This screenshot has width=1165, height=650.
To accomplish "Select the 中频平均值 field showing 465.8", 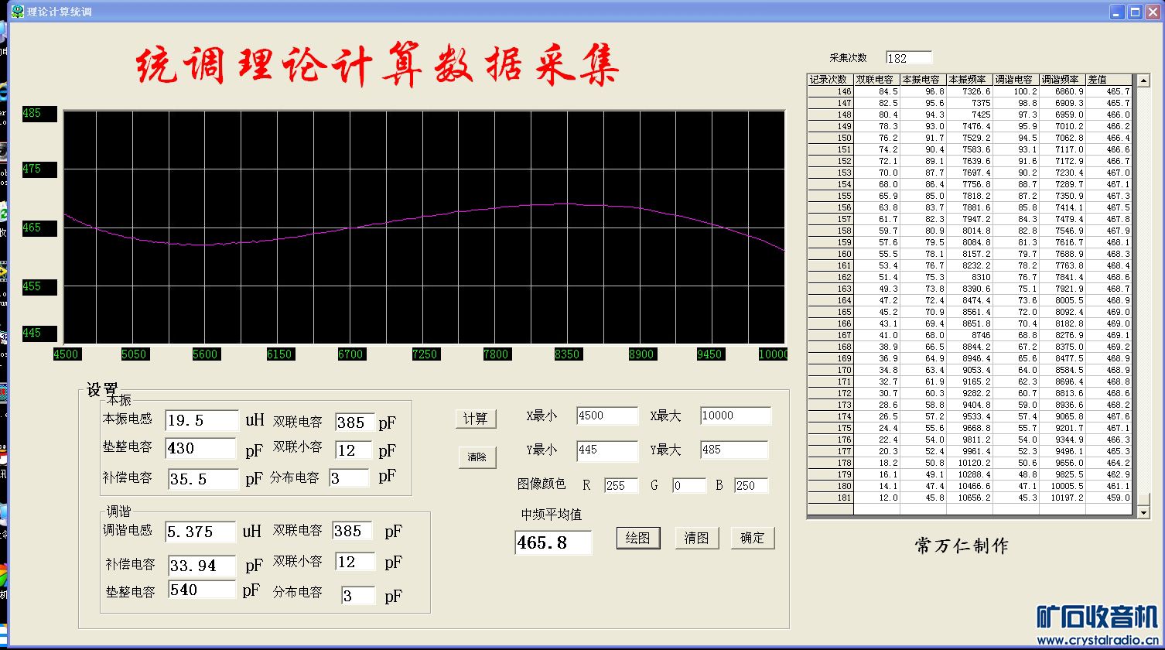I will (552, 542).
